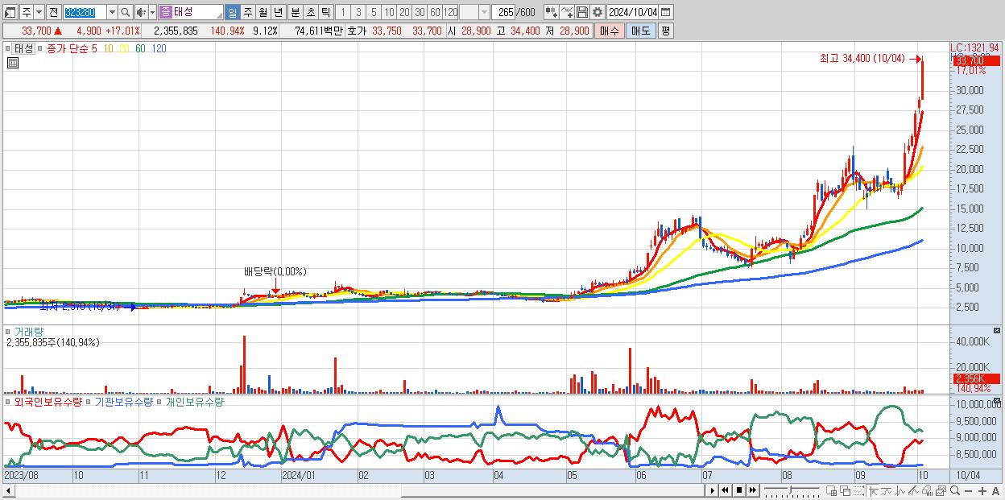The image size is (1005, 500).
Task: Click the 외국인보유수량 legend label
Action: pos(48,401)
